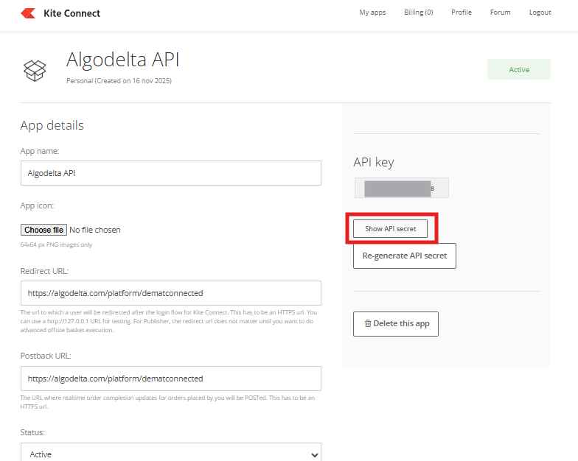Click the Algodelta API page heading

[123, 60]
